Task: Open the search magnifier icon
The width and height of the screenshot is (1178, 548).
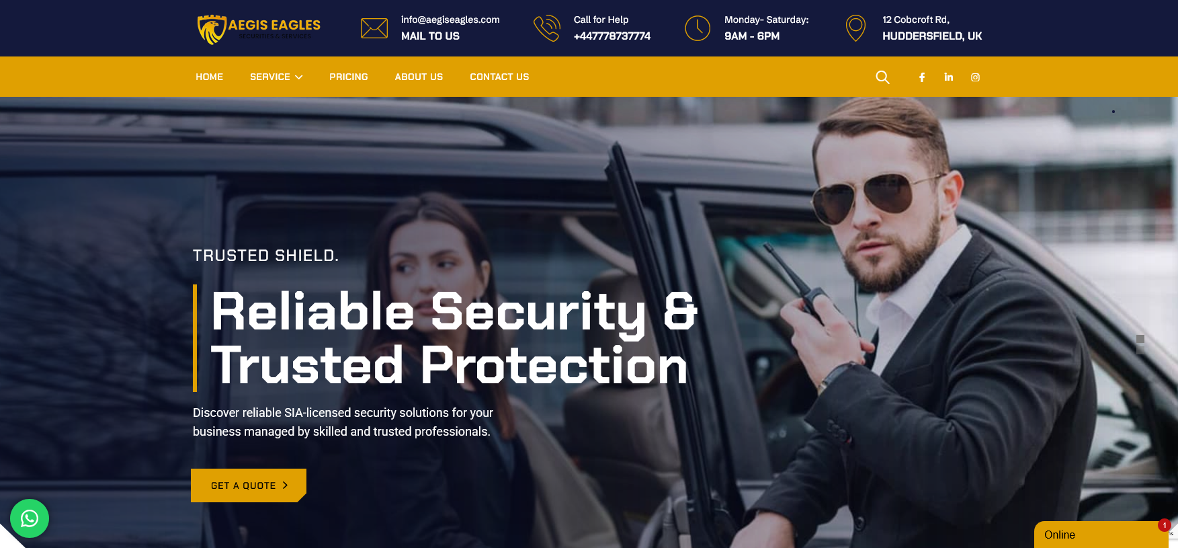Action: click(x=882, y=77)
